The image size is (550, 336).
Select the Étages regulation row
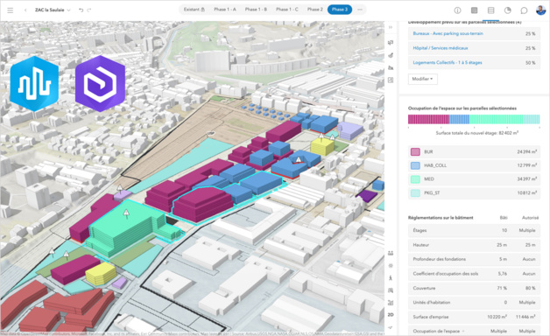point(474,230)
